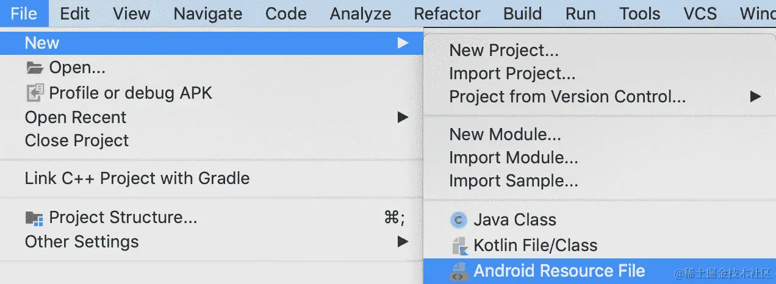The width and height of the screenshot is (776, 284).
Task: Expand the Other Settings submenu arrow
Action: [403, 241]
